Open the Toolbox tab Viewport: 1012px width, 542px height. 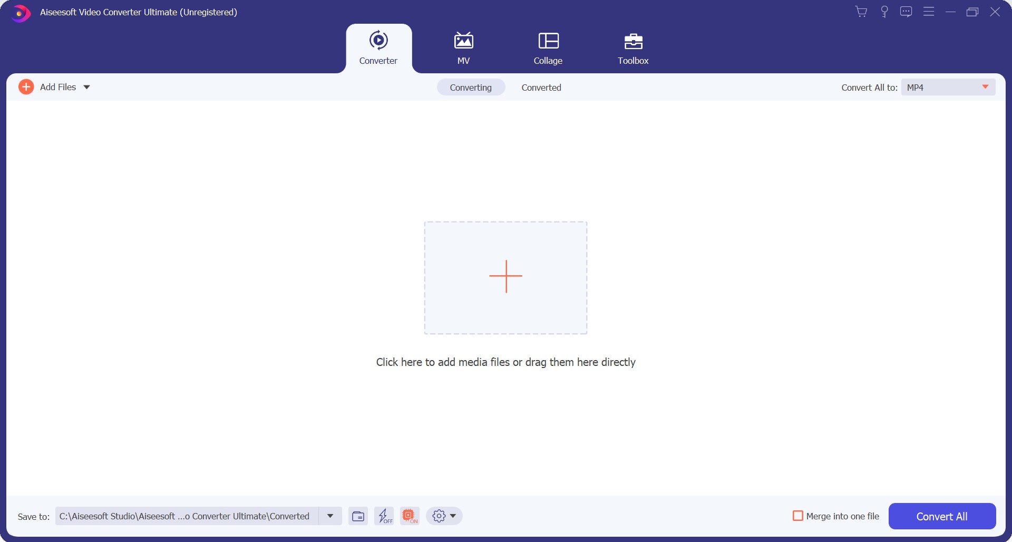click(633, 49)
